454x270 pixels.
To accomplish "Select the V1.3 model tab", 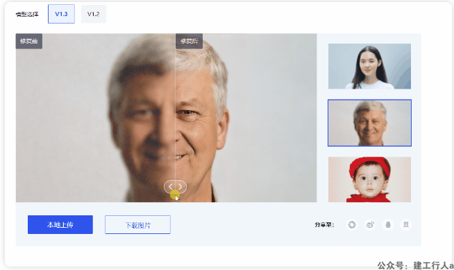I will tap(61, 14).
